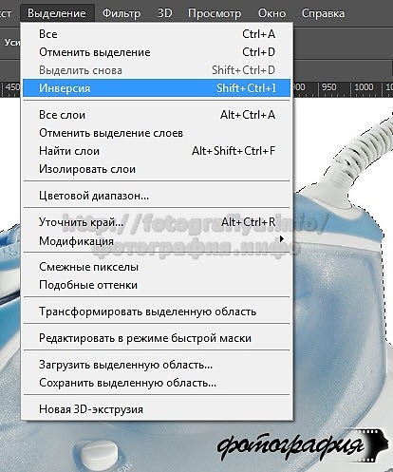Open Загрузить выделенную область…
Image resolution: width=393 pixels, height=472 pixels.
click(157, 365)
